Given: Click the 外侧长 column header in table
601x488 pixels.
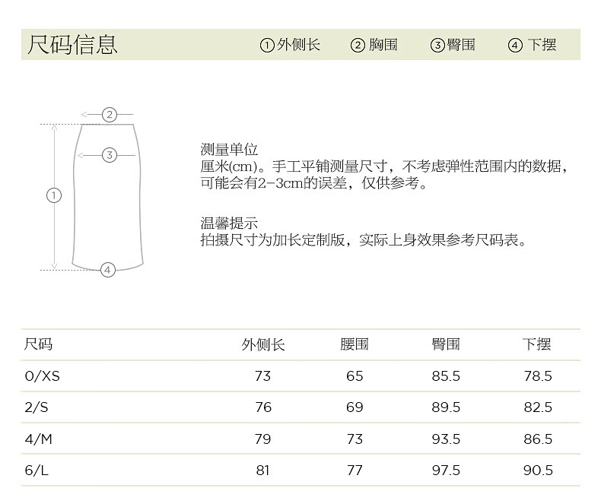Looking at the screenshot, I should pos(263,344).
